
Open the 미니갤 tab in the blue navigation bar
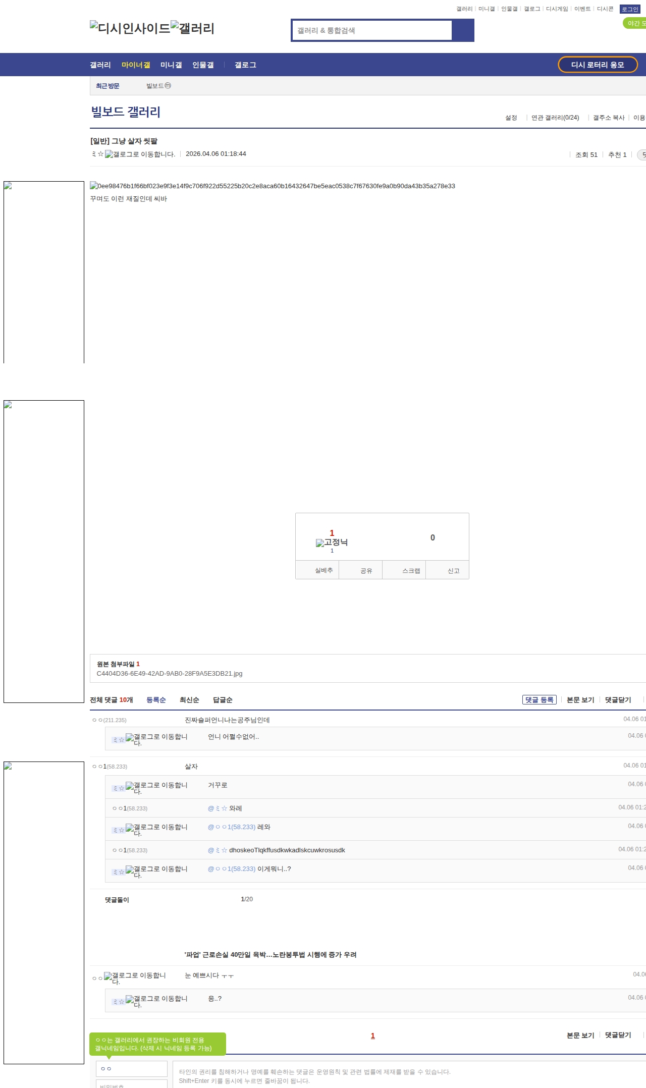coord(171,65)
